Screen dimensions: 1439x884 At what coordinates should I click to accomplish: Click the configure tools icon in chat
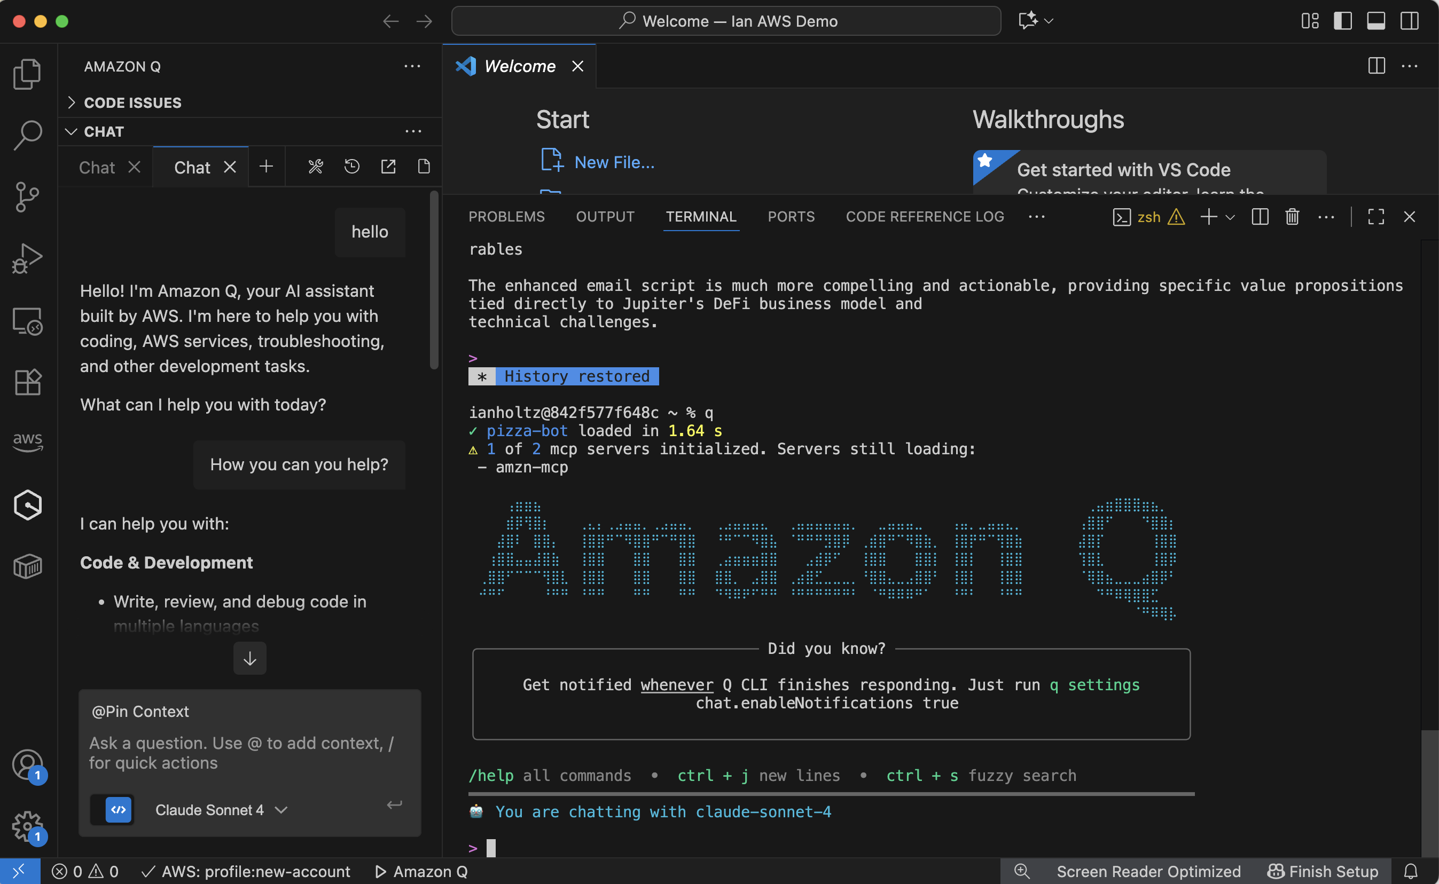[315, 167]
